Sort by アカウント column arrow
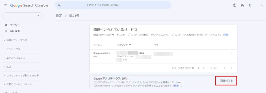This screenshot has width=266, height=93. (x=130, y=45)
